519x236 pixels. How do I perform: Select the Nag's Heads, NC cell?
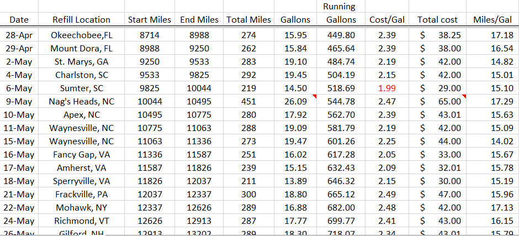pyautogui.click(x=81, y=102)
